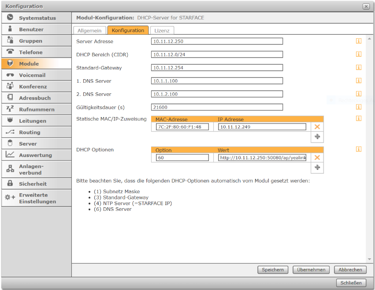Open the Sicherheit section
This screenshot has width=375, height=290.
tap(36, 184)
